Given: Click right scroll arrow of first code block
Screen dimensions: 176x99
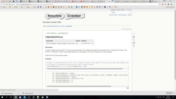Looking at the screenshot, I should [128, 69].
